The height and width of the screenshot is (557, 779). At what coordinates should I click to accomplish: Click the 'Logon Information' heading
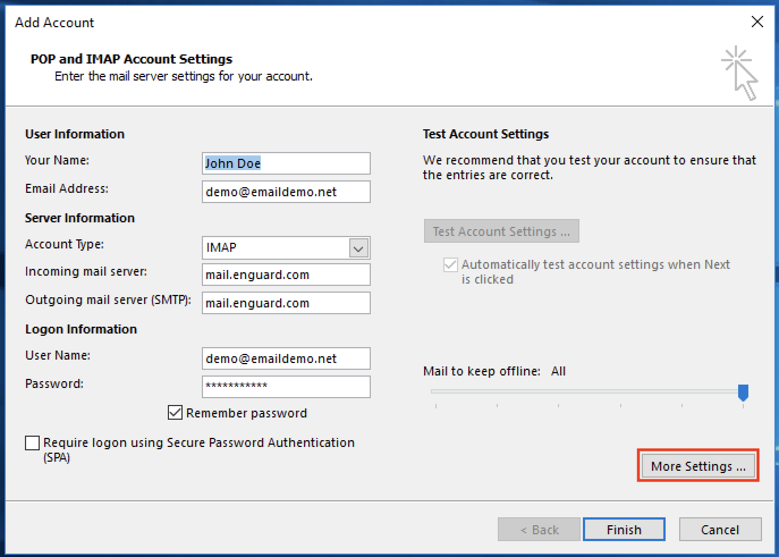81,329
